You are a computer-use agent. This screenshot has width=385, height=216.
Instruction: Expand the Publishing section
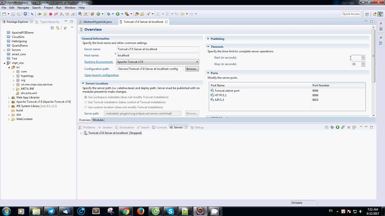[x=208, y=39]
